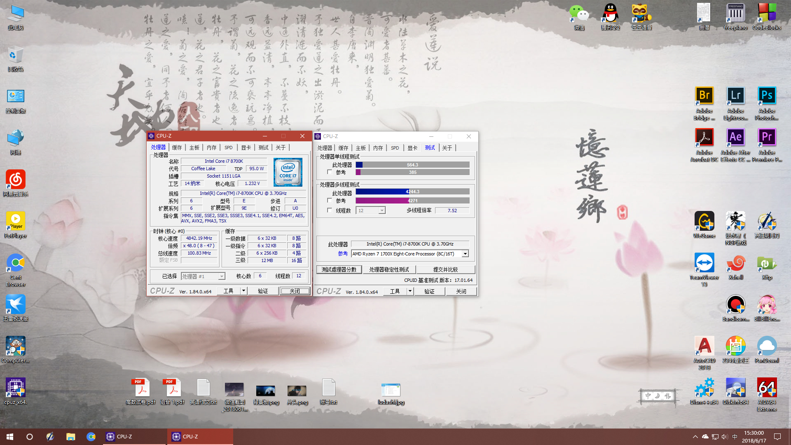Launch CodeBlocks from the desktop
Image resolution: width=791 pixels, height=445 pixels.
pyautogui.click(x=767, y=17)
